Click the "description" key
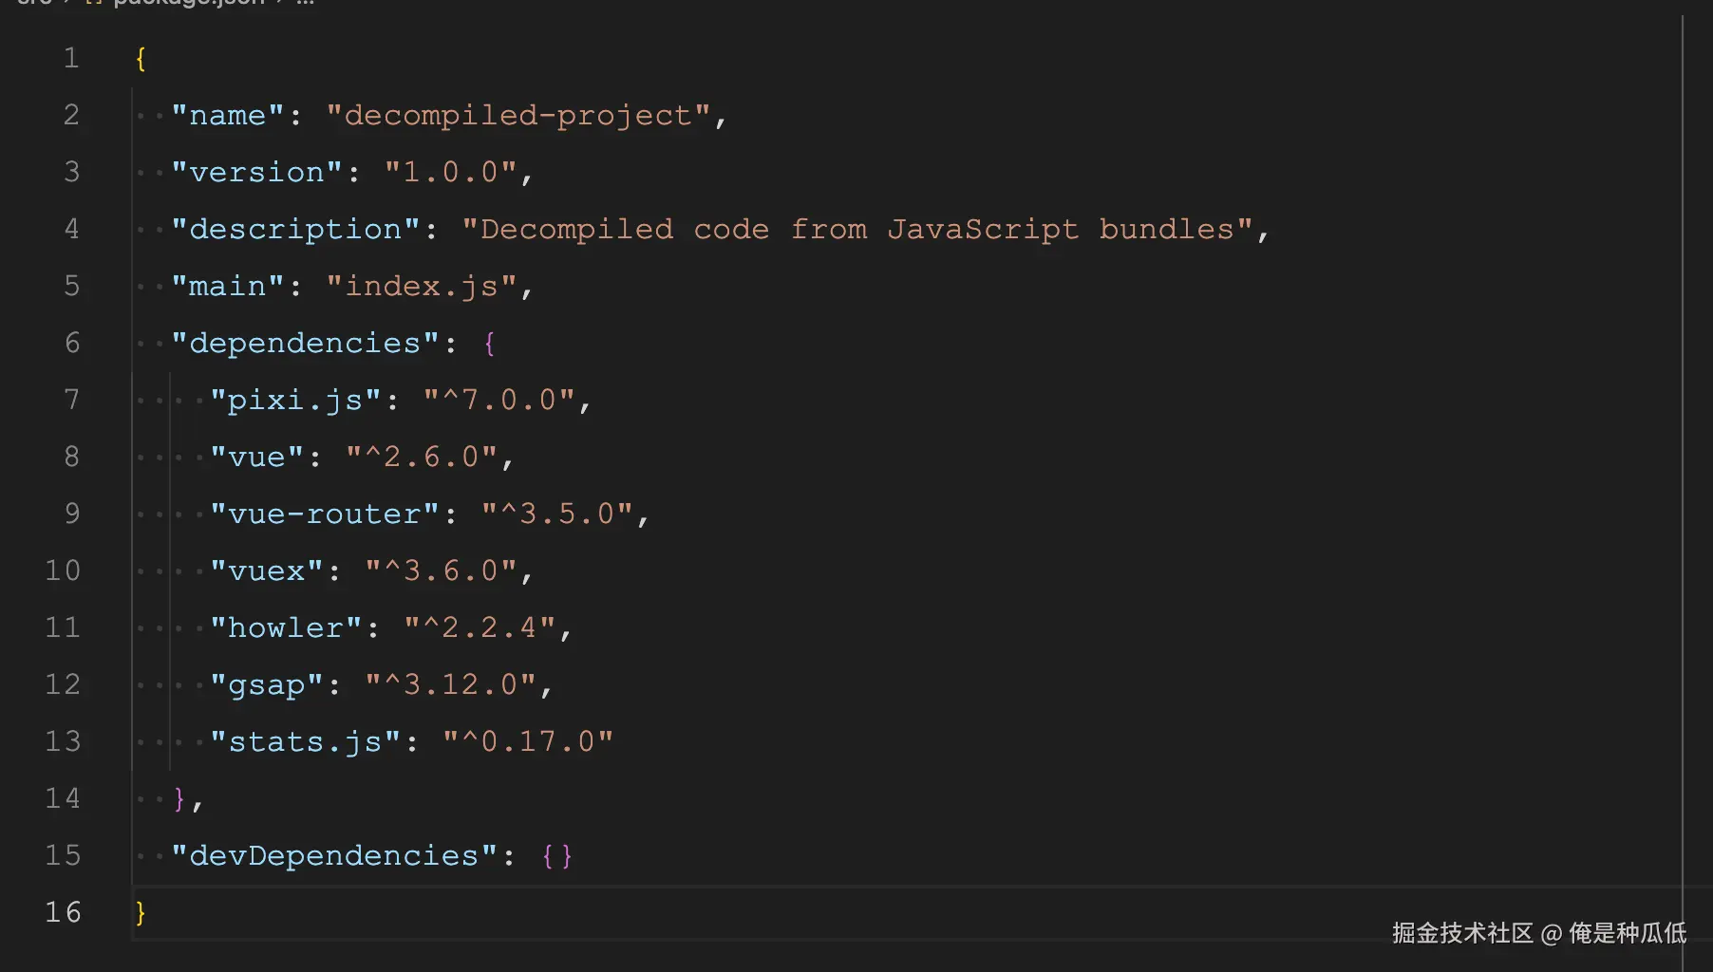 point(295,230)
